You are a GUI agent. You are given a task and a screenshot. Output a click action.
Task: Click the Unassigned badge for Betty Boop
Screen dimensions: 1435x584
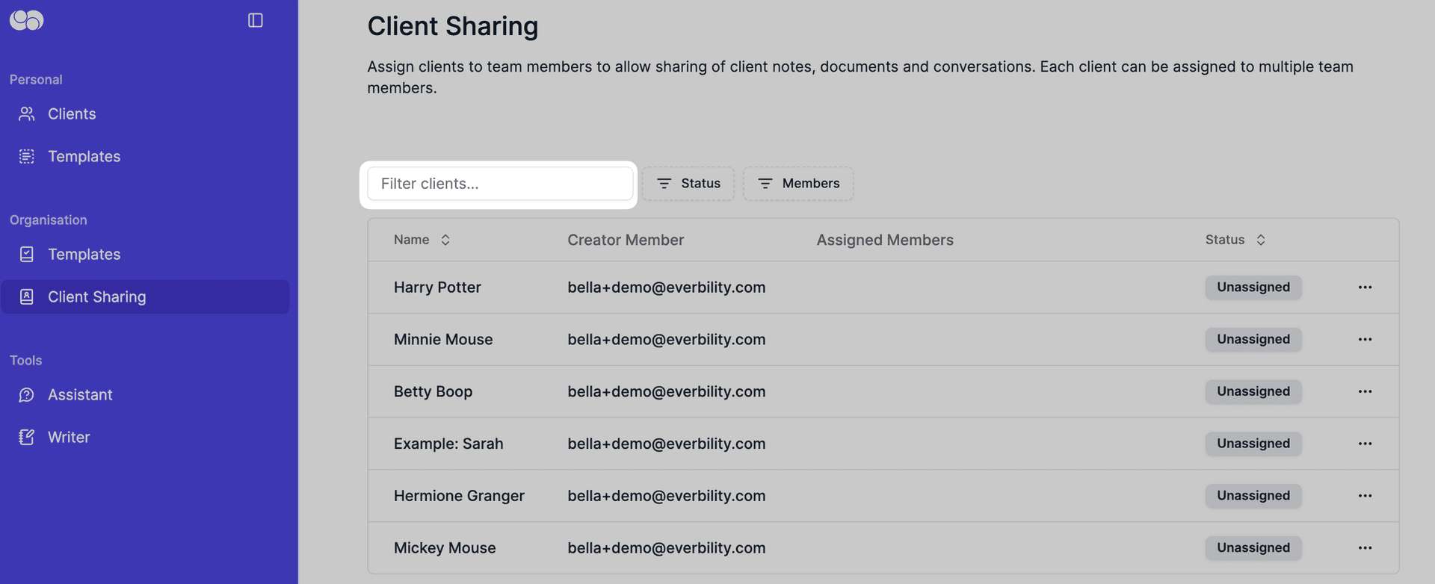coord(1253,392)
